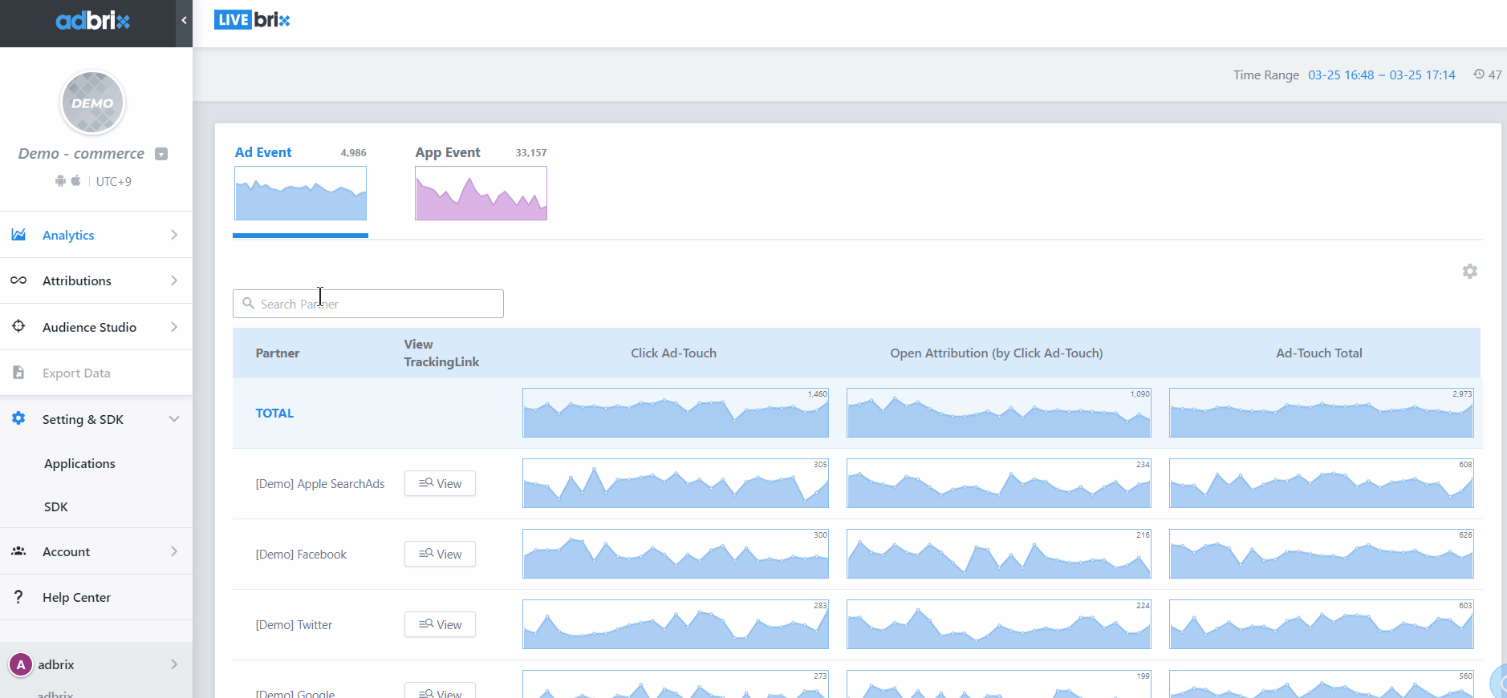1507x698 pixels.
Task: Click the refresh countdown timer icon
Action: coord(1479,74)
